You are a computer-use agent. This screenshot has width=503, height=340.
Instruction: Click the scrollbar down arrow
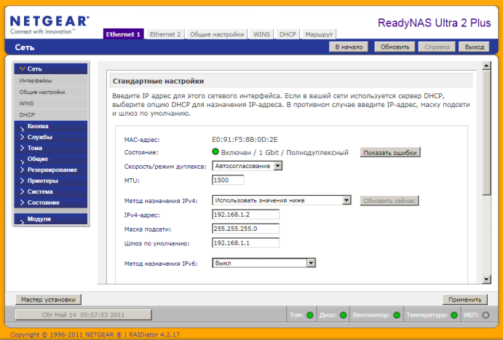tap(486, 280)
